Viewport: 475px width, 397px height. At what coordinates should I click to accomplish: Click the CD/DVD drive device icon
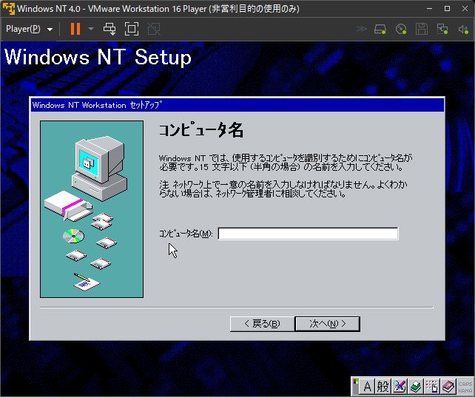401,29
